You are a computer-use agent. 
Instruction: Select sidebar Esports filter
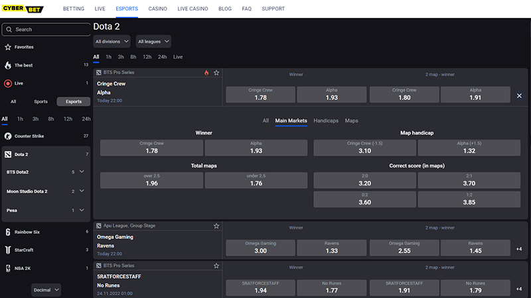coord(74,101)
